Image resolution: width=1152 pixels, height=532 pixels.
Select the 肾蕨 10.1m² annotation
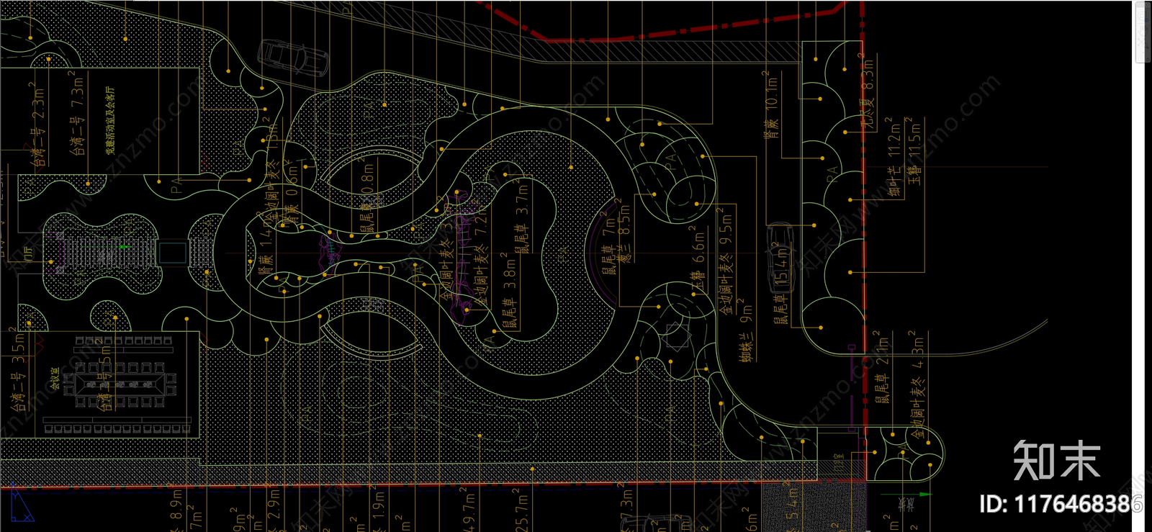pos(771,104)
